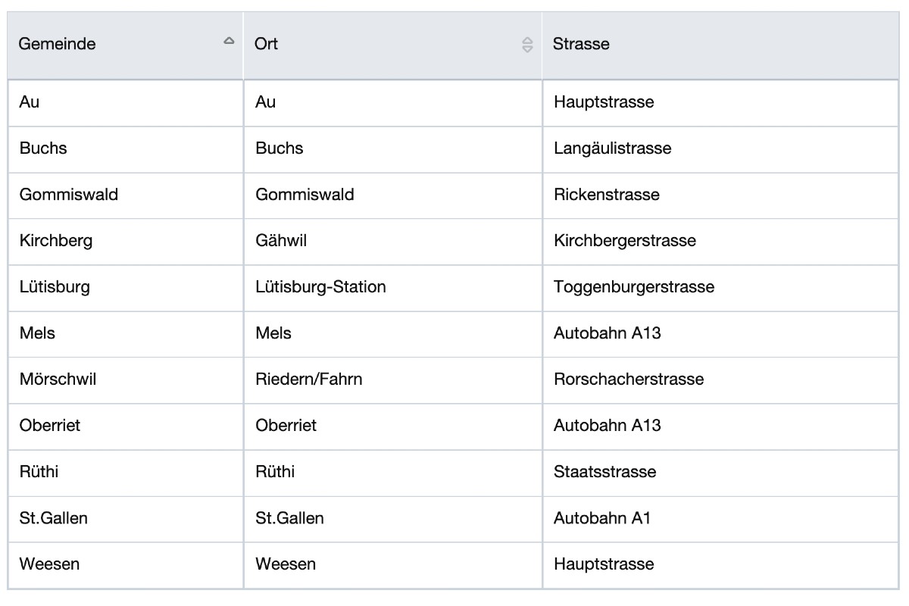Click the Ort column sort arrows icon
The image size is (909, 606).
coord(528,45)
